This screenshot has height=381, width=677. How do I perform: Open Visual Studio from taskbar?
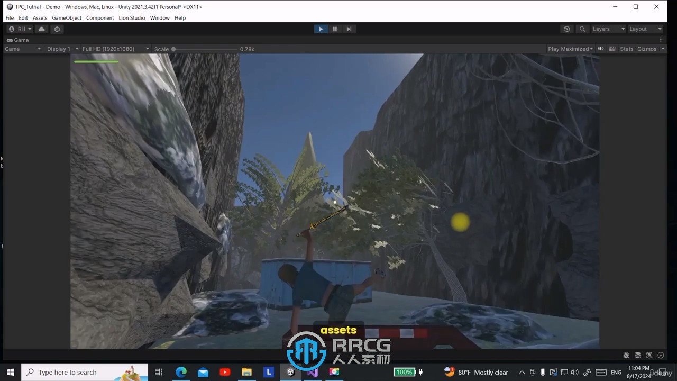pos(313,372)
